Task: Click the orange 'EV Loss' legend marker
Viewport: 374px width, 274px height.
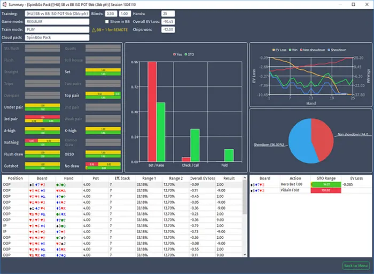Action: pyautogui.click(x=272, y=50)
